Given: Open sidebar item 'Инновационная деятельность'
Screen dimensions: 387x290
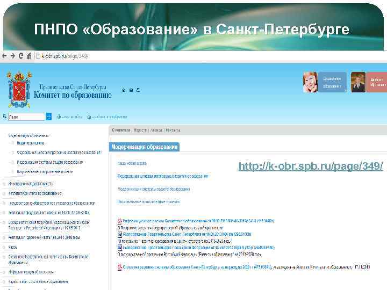Looking at the screenshot, I should [x=31, y=184].
